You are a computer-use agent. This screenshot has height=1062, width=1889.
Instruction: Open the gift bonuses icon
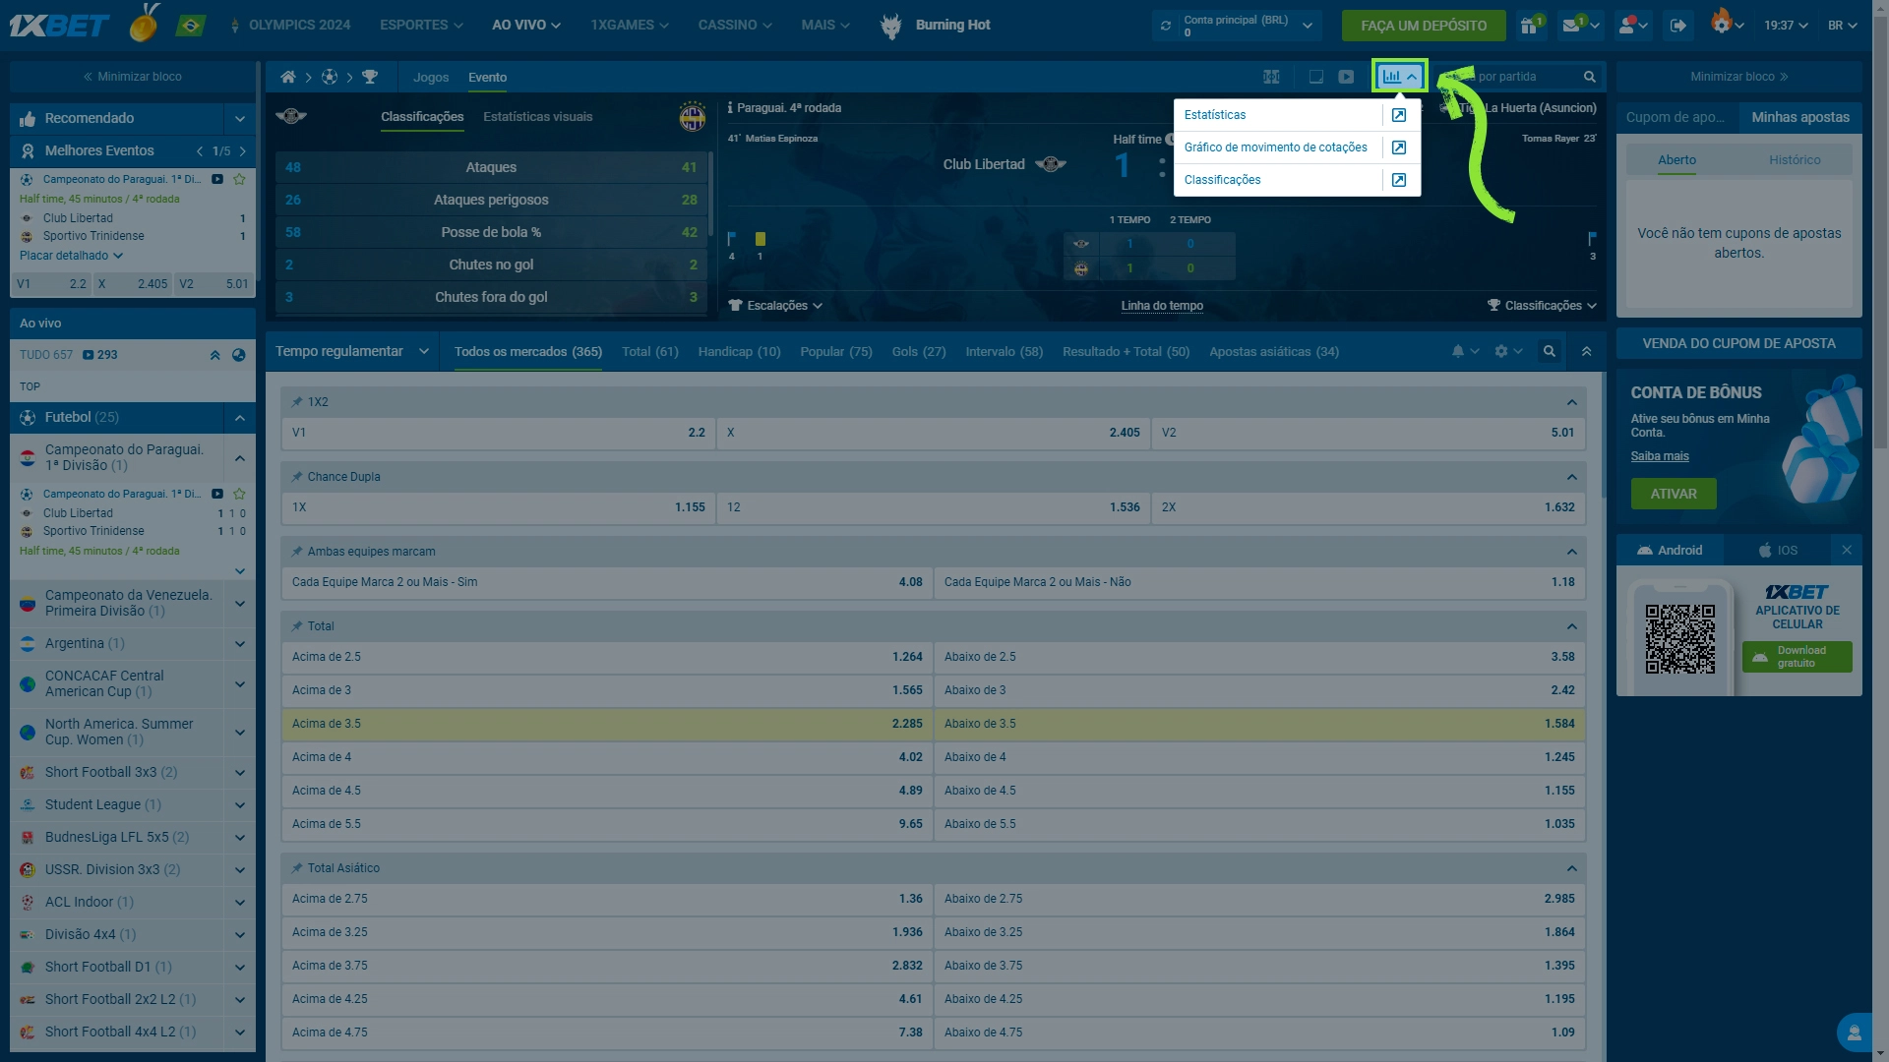(x=1529, y=25)
